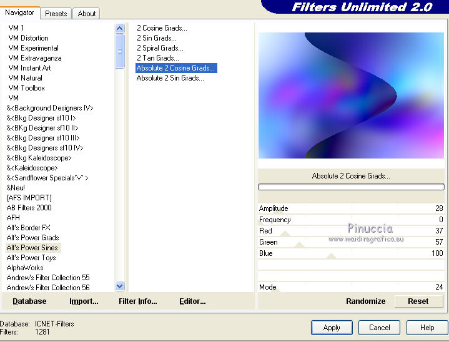Adjust the Amplitude slider
Viewport: 449px width, 342px height.
(351, 208)
